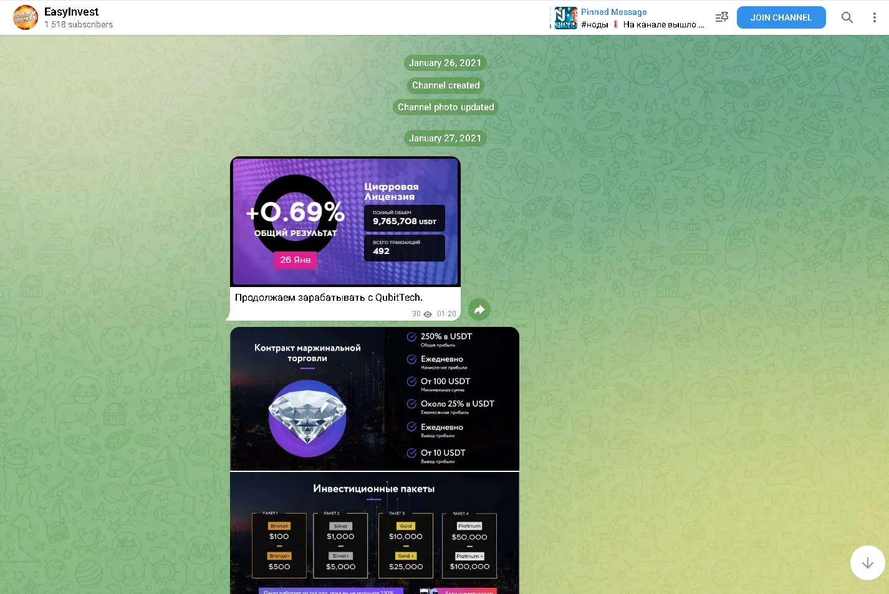Jump to latest messages with down arrow
This screenshot has width=889, height=594.
pos(868,563)
